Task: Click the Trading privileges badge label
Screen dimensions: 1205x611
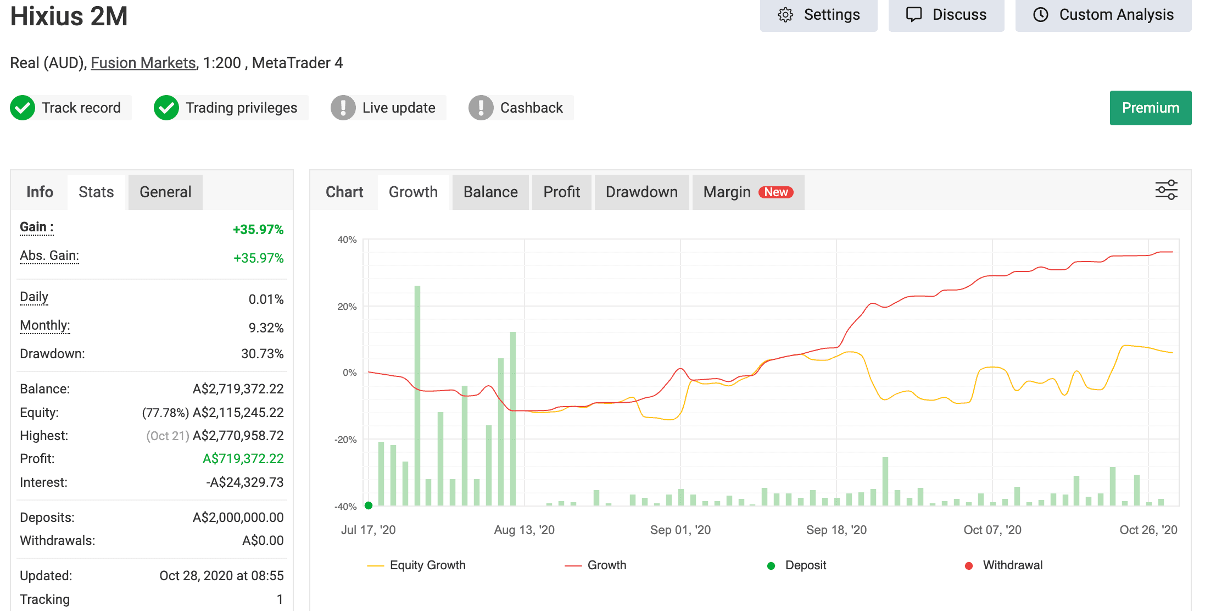Action: pos(242,108)
